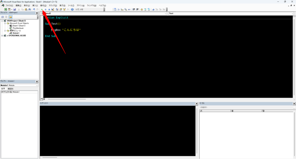
Task: Open the デバッグ (Debug) menu
Action: point(52,5)
